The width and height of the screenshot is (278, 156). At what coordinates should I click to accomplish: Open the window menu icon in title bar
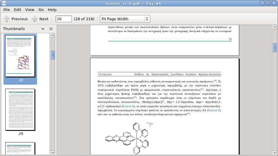(4, 3)
